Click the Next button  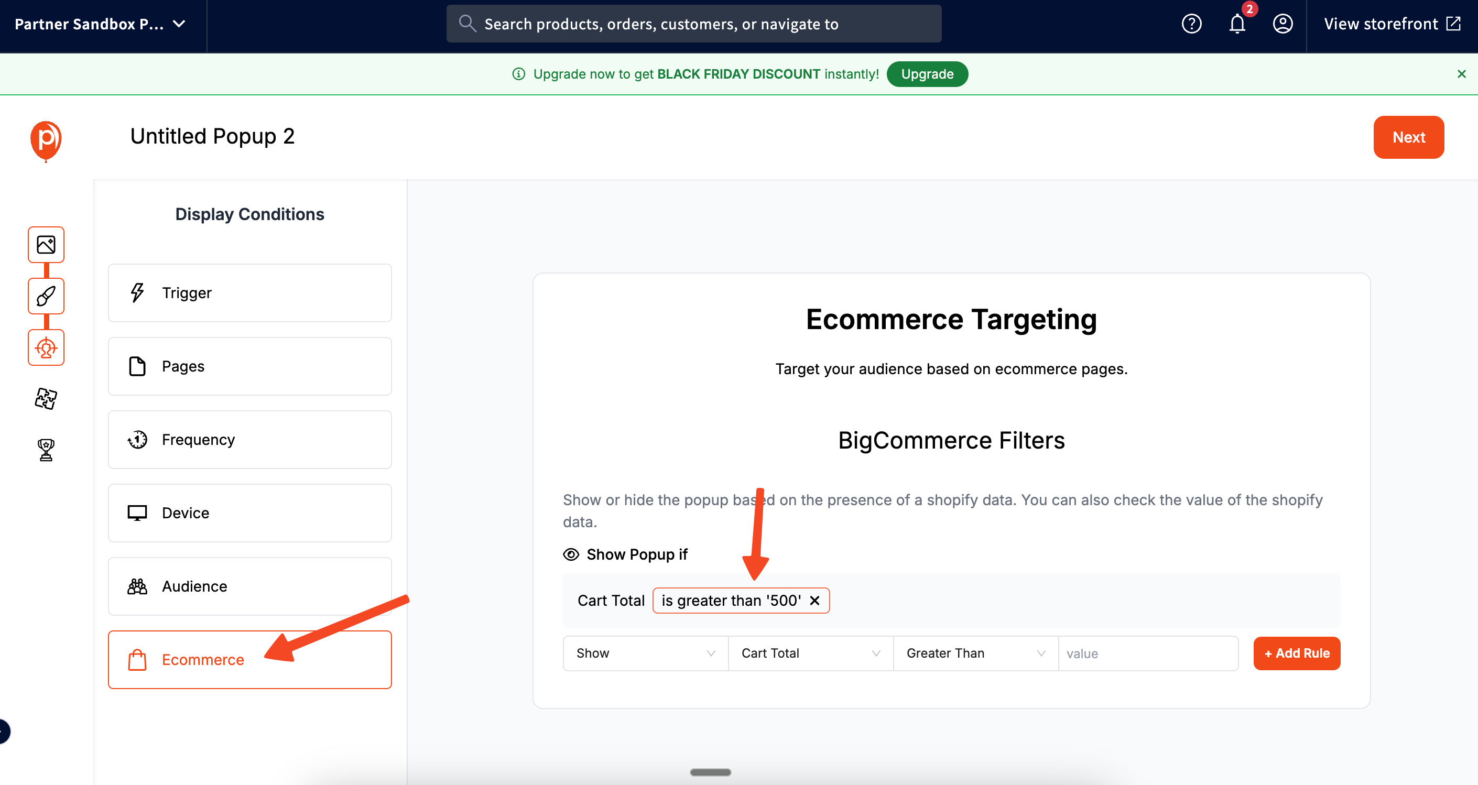pos(1409,137)
